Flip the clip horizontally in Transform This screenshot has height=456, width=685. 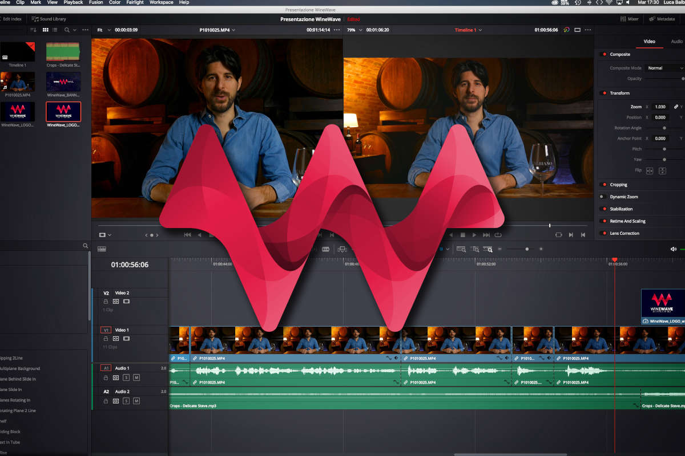tap(649, 170)
